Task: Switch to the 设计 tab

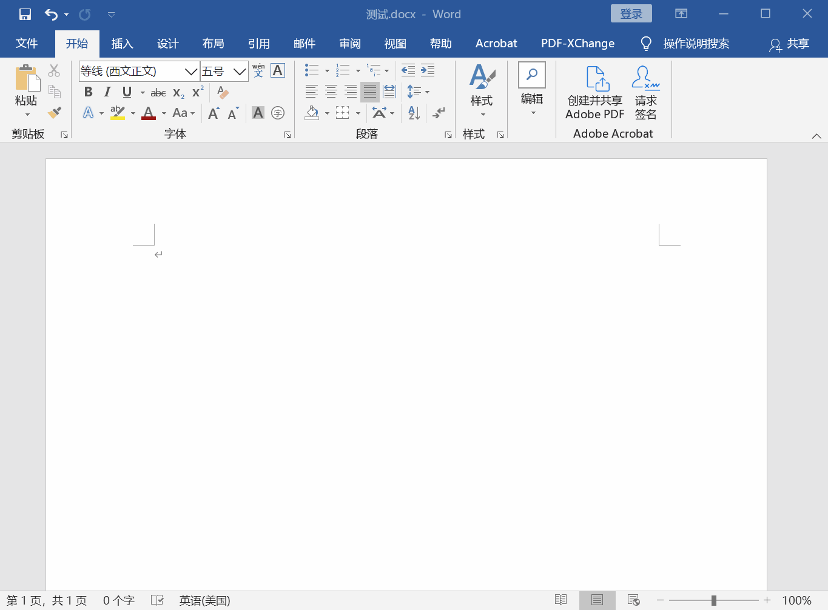Action: tap(167, 44)
